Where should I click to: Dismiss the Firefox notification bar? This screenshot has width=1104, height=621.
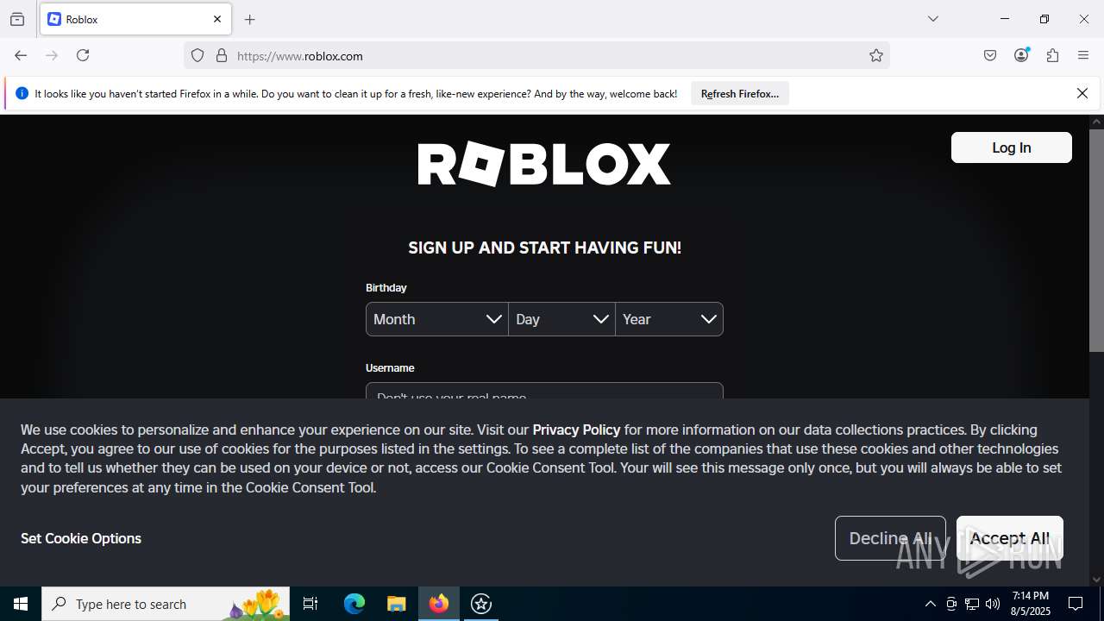(1082, 93)
